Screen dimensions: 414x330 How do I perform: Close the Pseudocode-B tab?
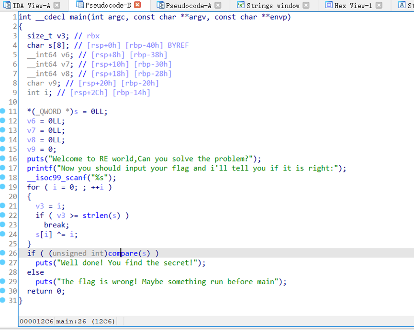[138, 5]
